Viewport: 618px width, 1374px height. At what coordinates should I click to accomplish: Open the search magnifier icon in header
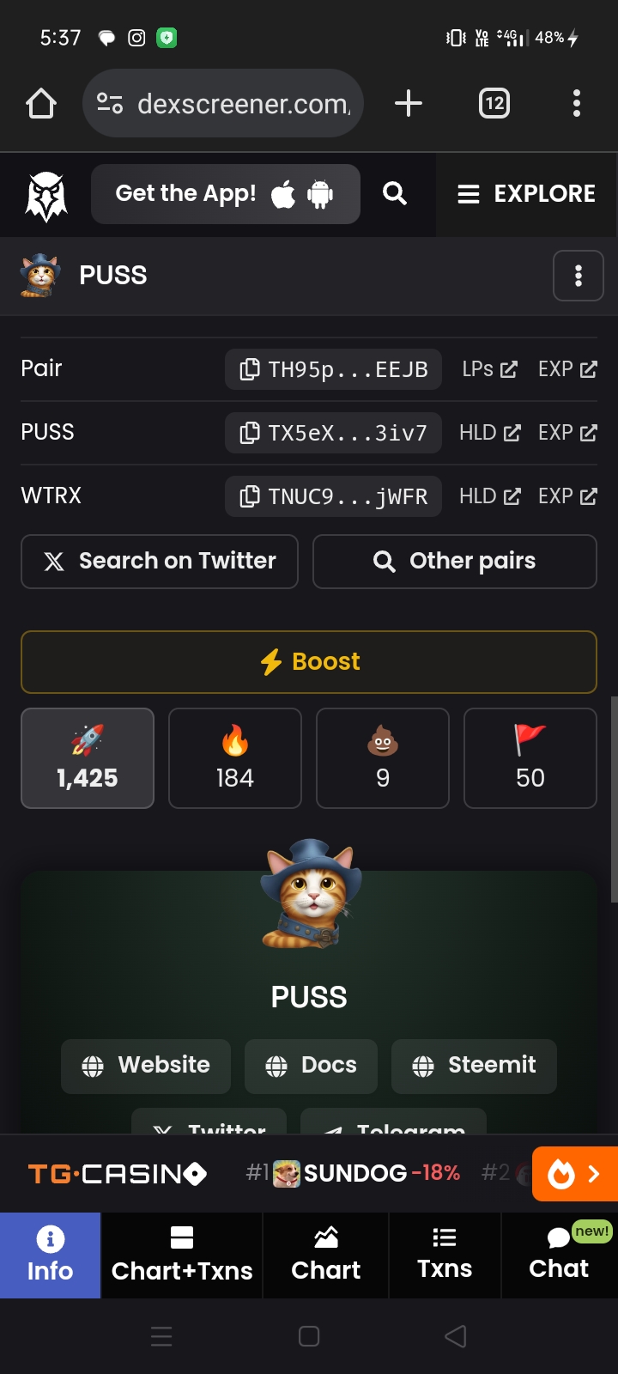pos(395,193)
